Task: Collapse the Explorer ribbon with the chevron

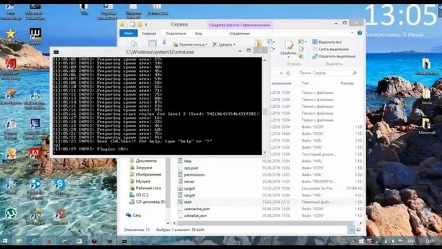Action: (x=352, y=33)
